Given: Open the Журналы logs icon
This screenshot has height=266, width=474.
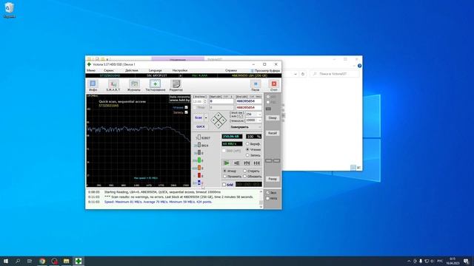Looking at the screenshot, I should 134,86.
